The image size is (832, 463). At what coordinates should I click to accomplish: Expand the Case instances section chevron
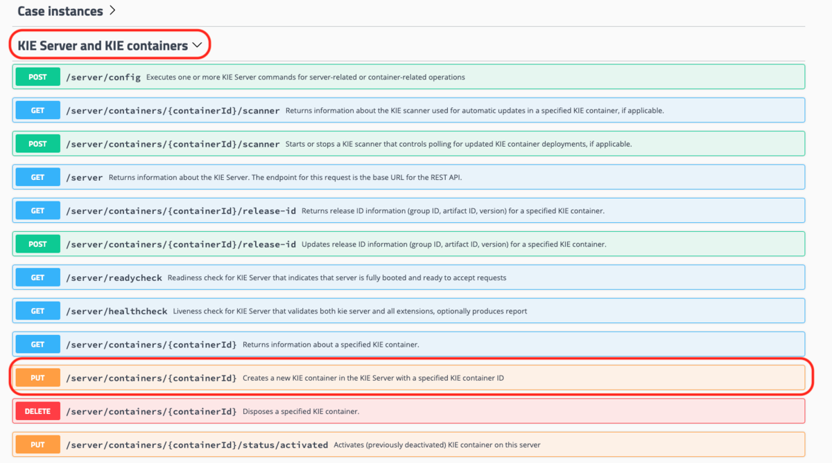[x=113, y=11]
